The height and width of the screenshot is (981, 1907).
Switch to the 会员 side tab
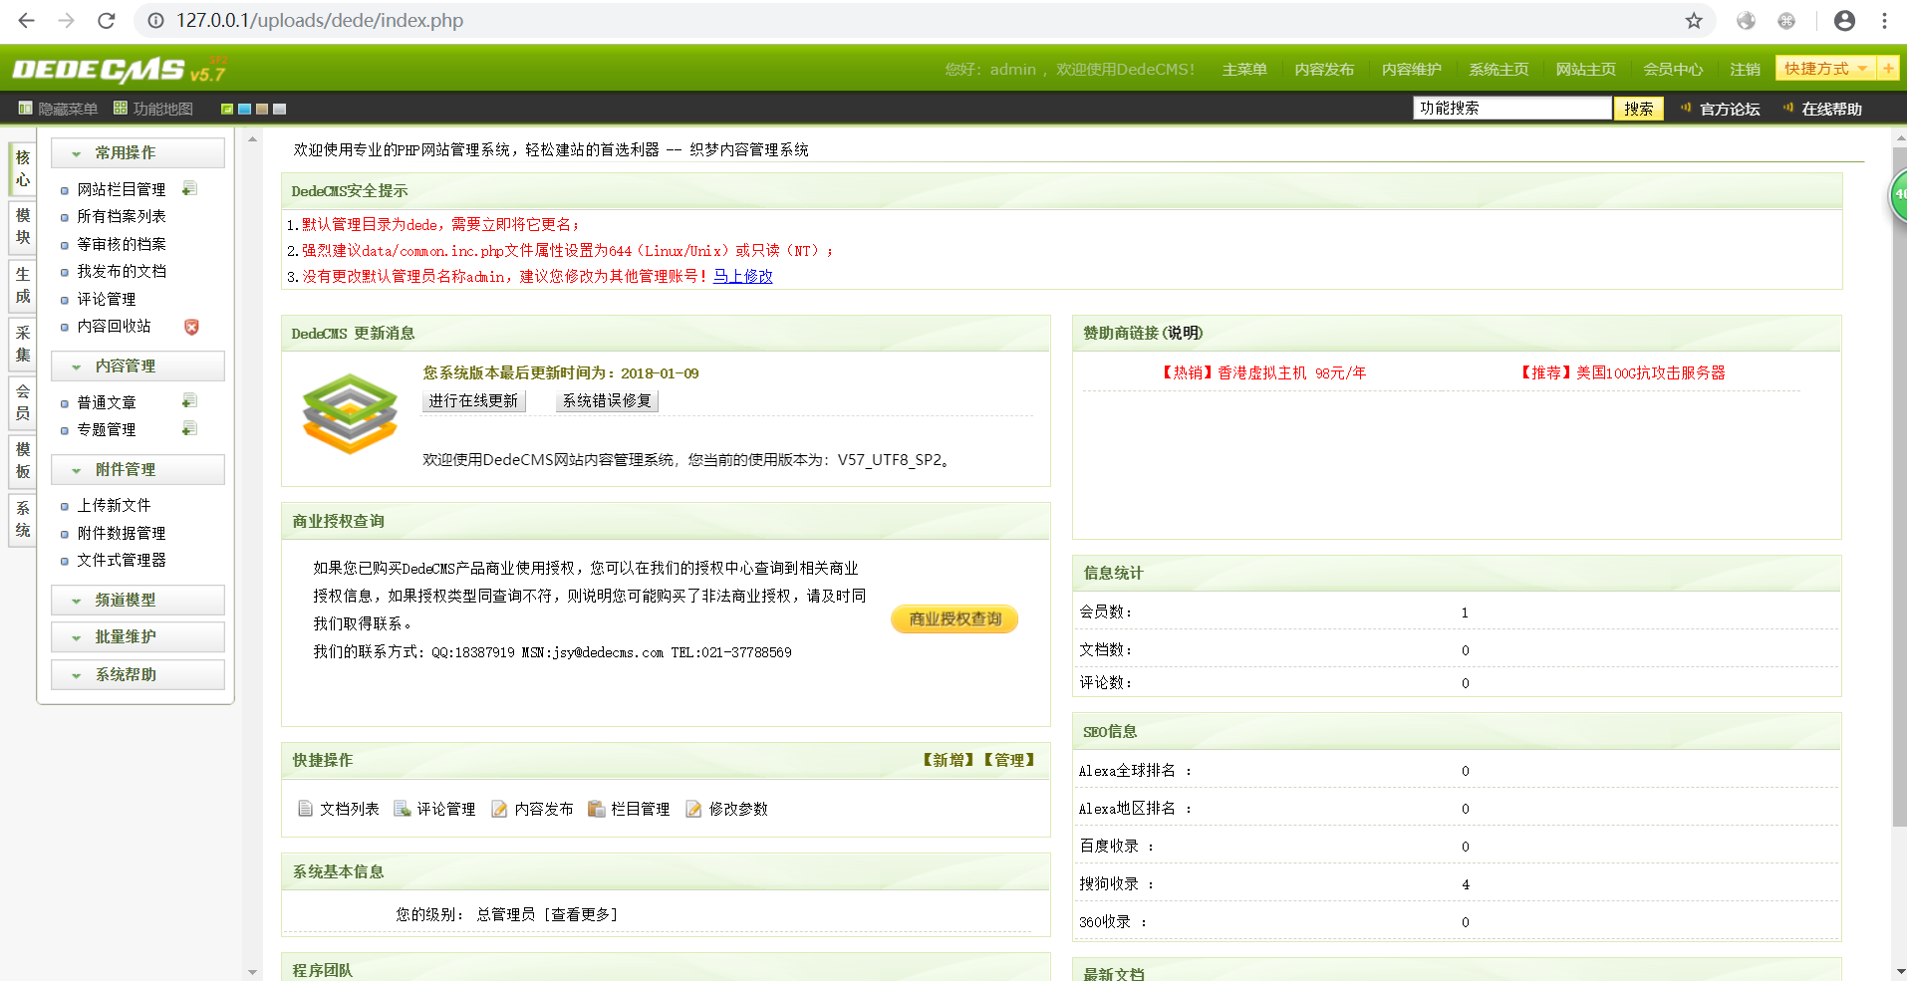pyautogui.click(x=23, y=401)
